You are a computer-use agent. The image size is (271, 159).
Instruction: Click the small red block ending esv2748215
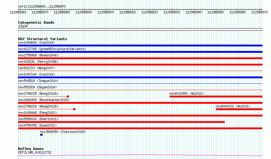(x=68, y=96)
